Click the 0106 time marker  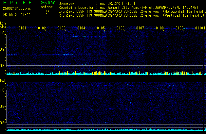point(121,28)
